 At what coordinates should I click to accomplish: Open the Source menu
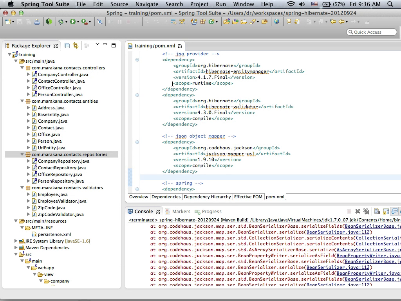[x=119, y=4]
